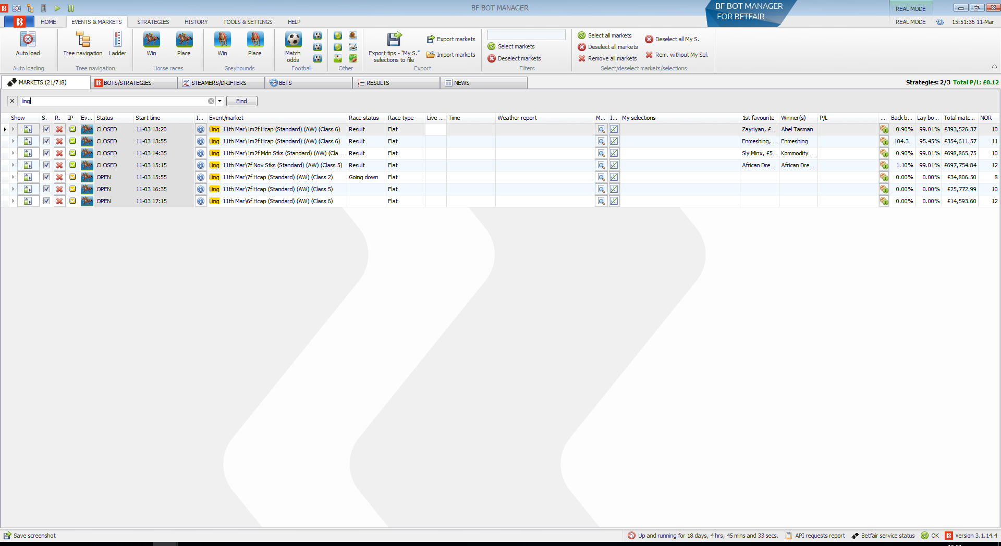The width and height of the screenshot is (1001, 546).
Task: Click Deselect markets filter button
Action: coord(515,58)
